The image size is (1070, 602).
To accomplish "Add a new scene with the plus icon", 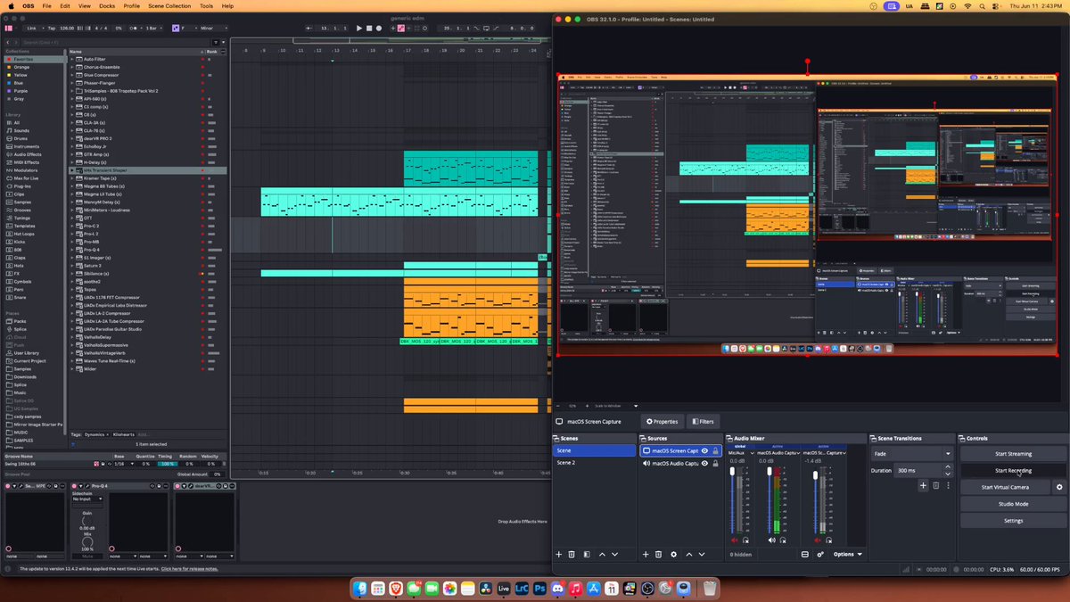I will point(559,554).
